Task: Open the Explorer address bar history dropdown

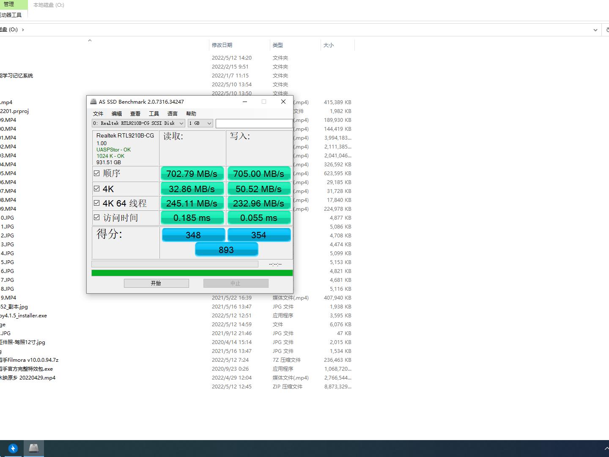Action: point(595,30)
